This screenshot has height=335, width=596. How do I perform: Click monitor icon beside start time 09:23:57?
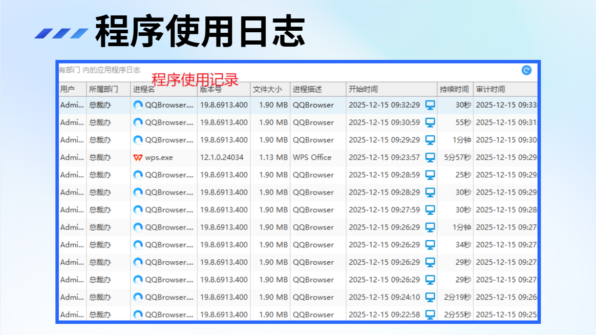click(430, 158)
